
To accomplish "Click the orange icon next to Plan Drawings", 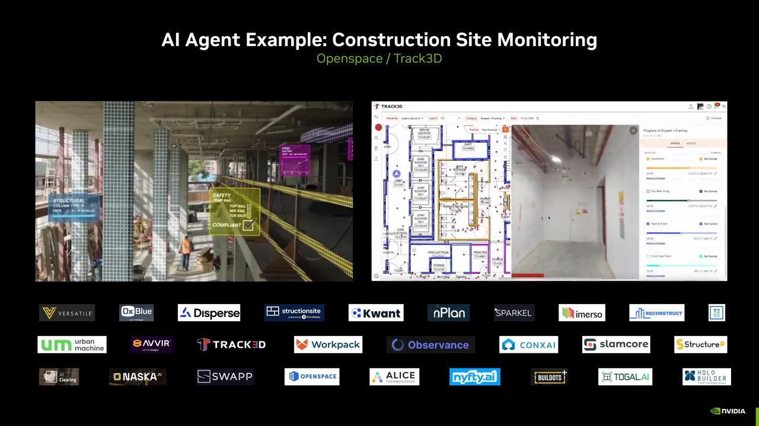I will pos(505,130).
